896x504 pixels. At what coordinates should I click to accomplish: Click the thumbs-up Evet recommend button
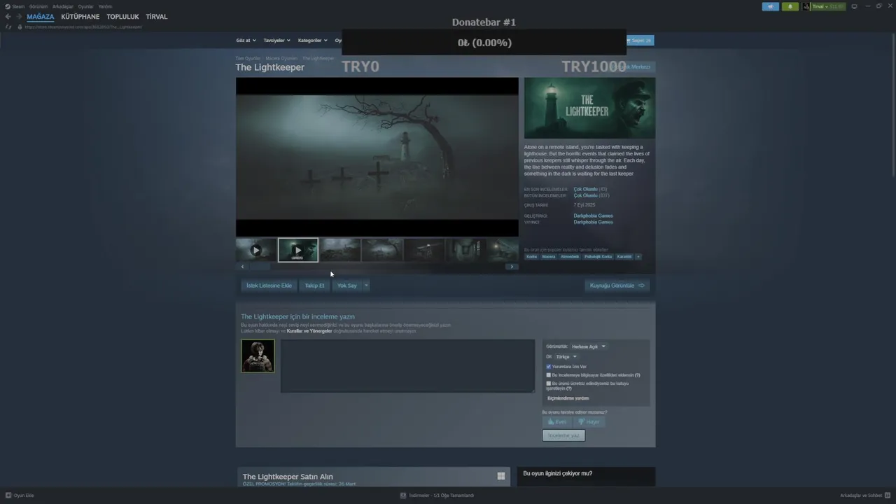click(x=556, y=421)
